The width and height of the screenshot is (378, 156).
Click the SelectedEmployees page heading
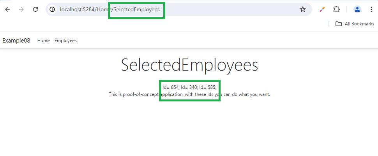pyautogui.click(x=189, y=65)
